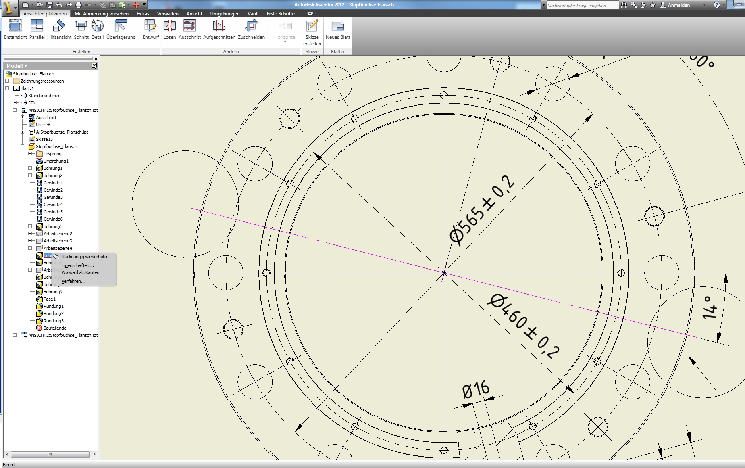Select the Detail view tool
Screen dimensions: 745x468
click(98, 29)
